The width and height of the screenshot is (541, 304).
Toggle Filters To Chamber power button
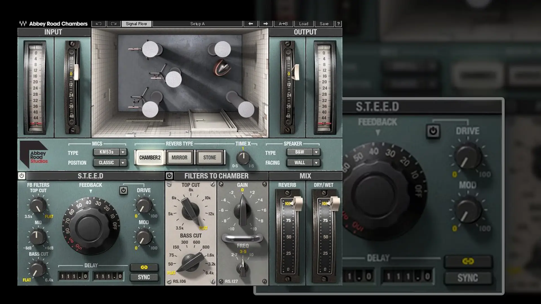click(x=169, y=176)
